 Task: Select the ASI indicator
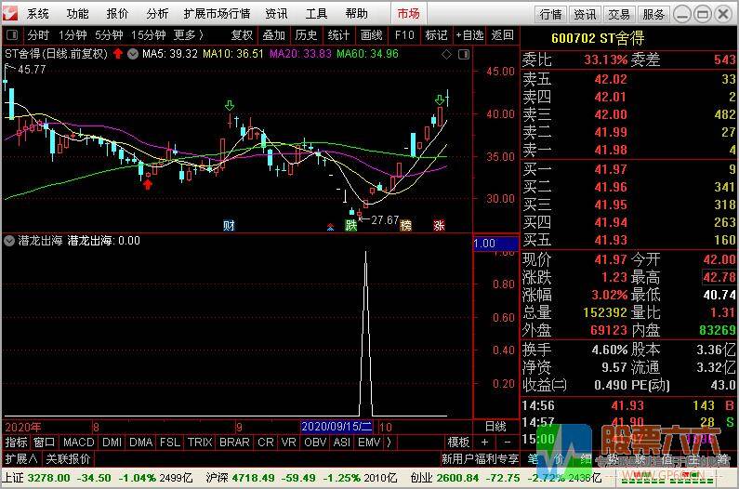(x=342, y=443)
